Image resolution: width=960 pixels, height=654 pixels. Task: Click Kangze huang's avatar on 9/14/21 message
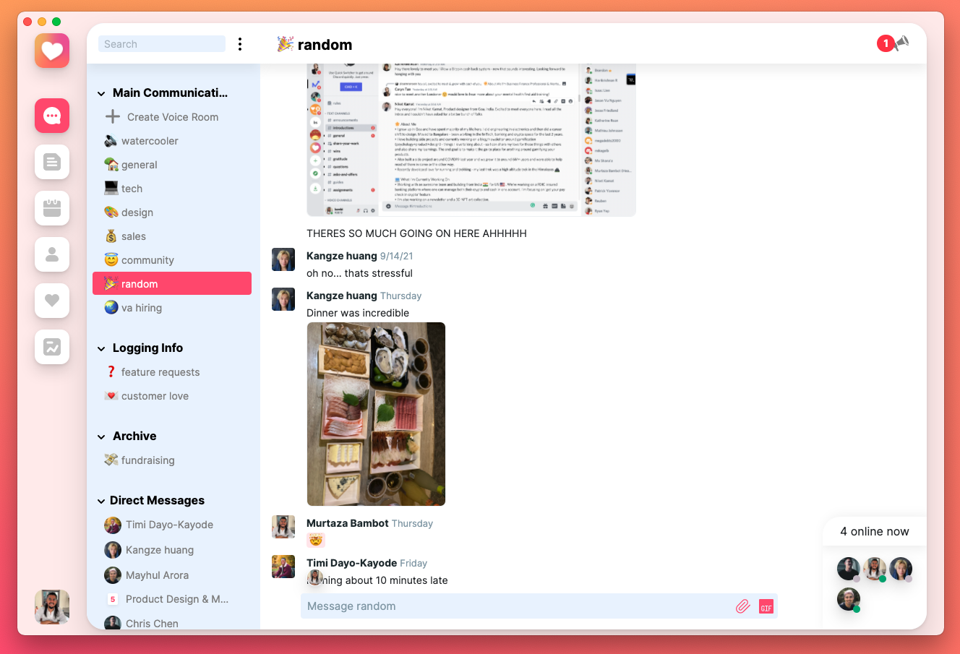283,259
